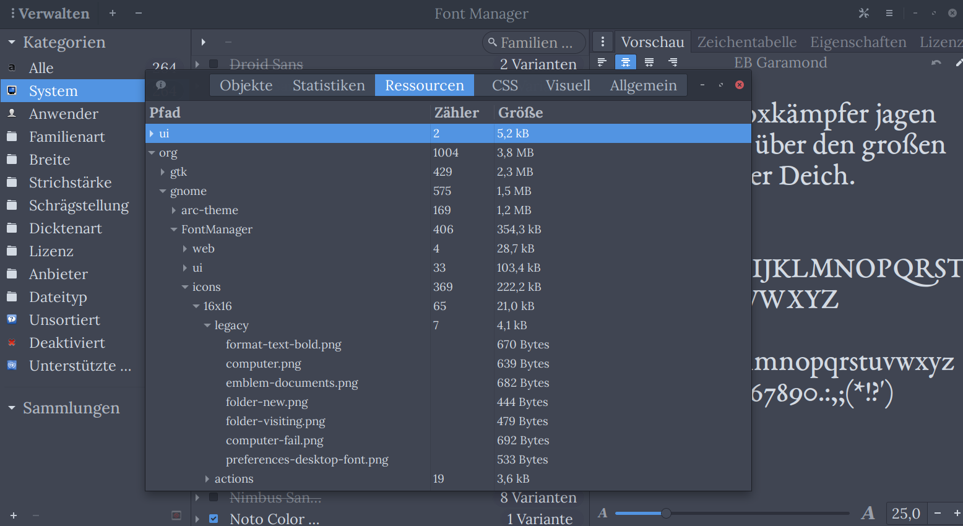
Task: Open the application hamburger menu in titlebar
Action: pos(889,13)
